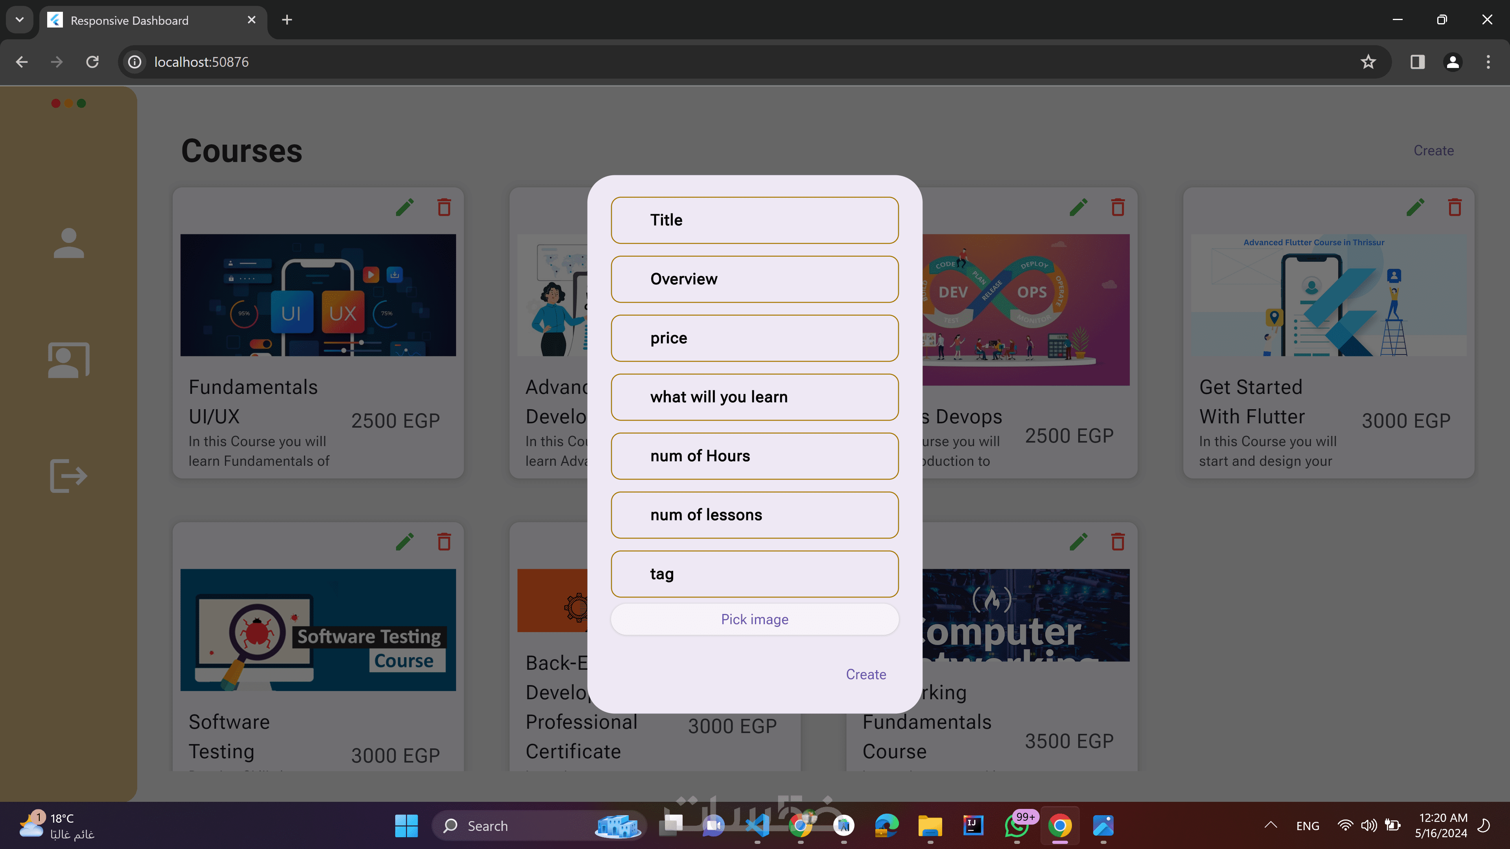Click trash icon on Devops course card
The width and height of the screenshot is (1510, 849).
(1118, 208)
